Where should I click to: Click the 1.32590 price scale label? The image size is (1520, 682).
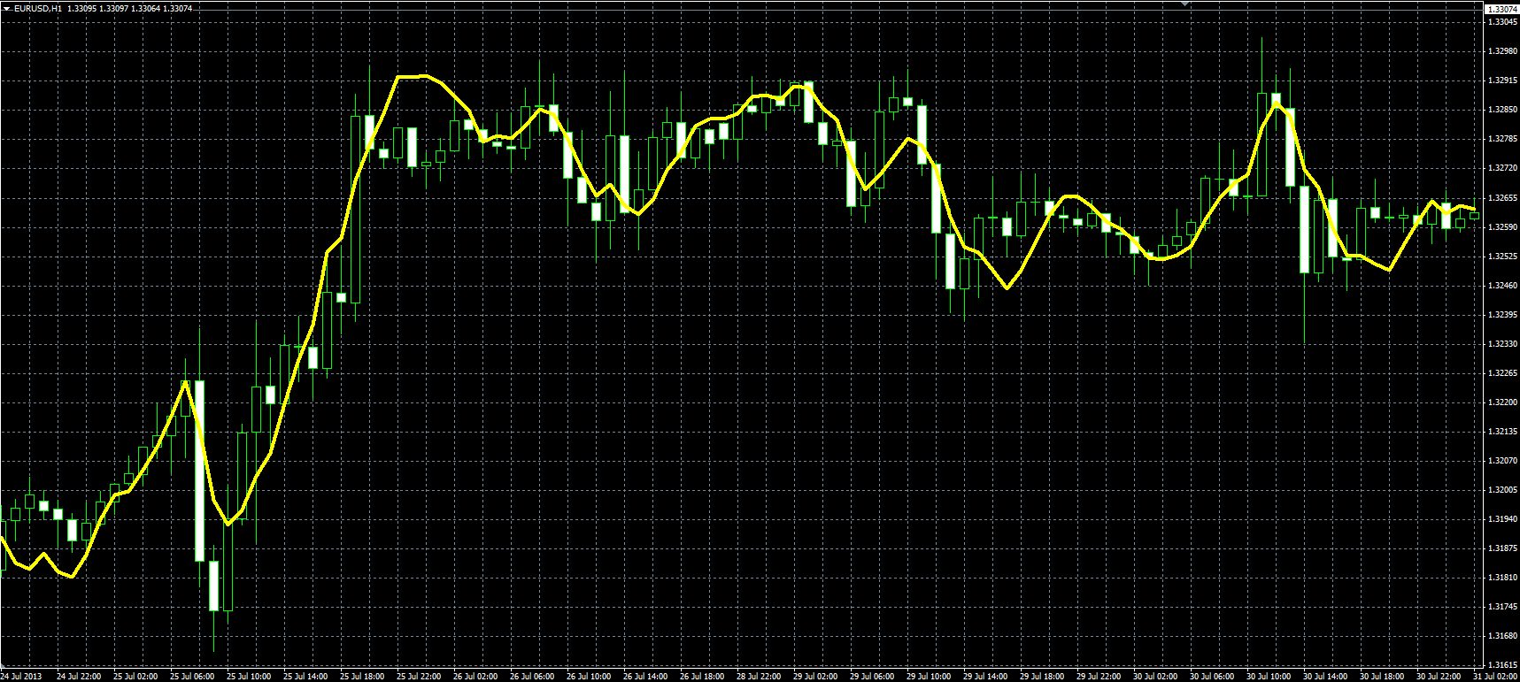coord(1501,227)
